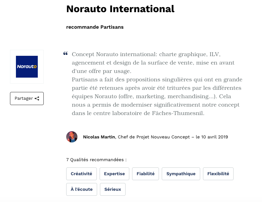
Task: Click the Norauto logo thumbnail
Action: (27, 67)
